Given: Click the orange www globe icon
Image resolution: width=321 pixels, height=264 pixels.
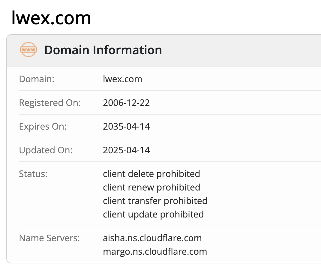Looking at the screenshot, I should (x=28, y=49).
